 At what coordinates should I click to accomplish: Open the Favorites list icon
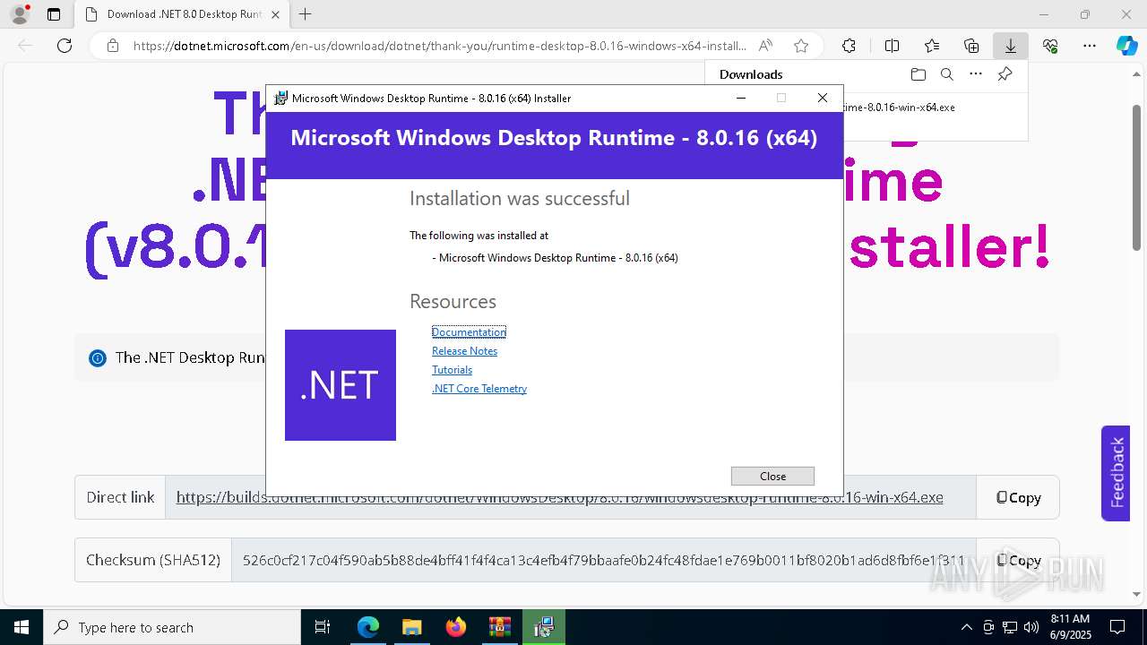[x=932, y=46]
